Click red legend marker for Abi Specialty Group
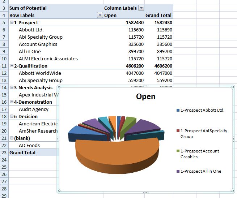 click(x=178, y=131)
